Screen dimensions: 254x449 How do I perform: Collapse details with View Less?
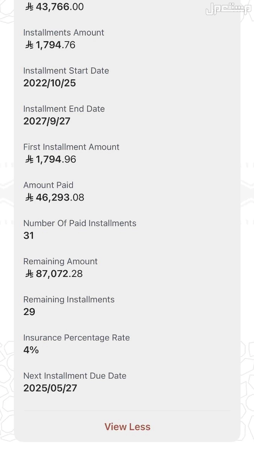[x=127, y=427]
